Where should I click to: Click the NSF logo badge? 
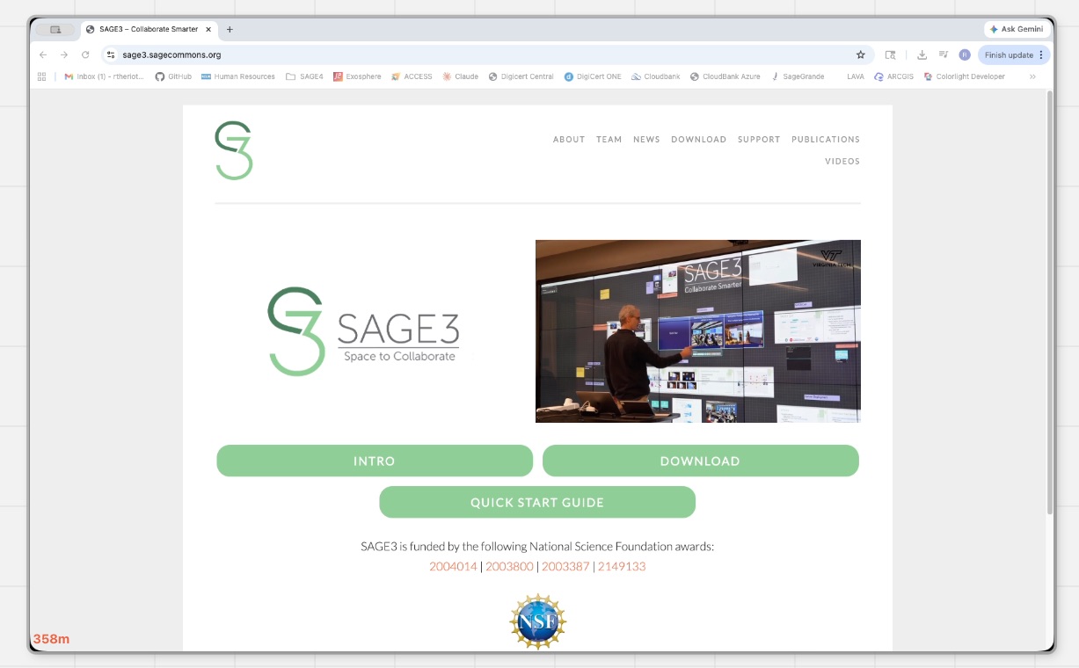(x=537, y=621)
